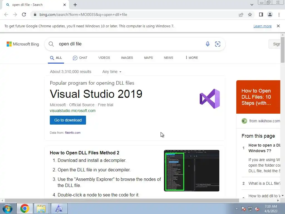
Task: Switch to the MAPS tab
Action: coord(148,58)
